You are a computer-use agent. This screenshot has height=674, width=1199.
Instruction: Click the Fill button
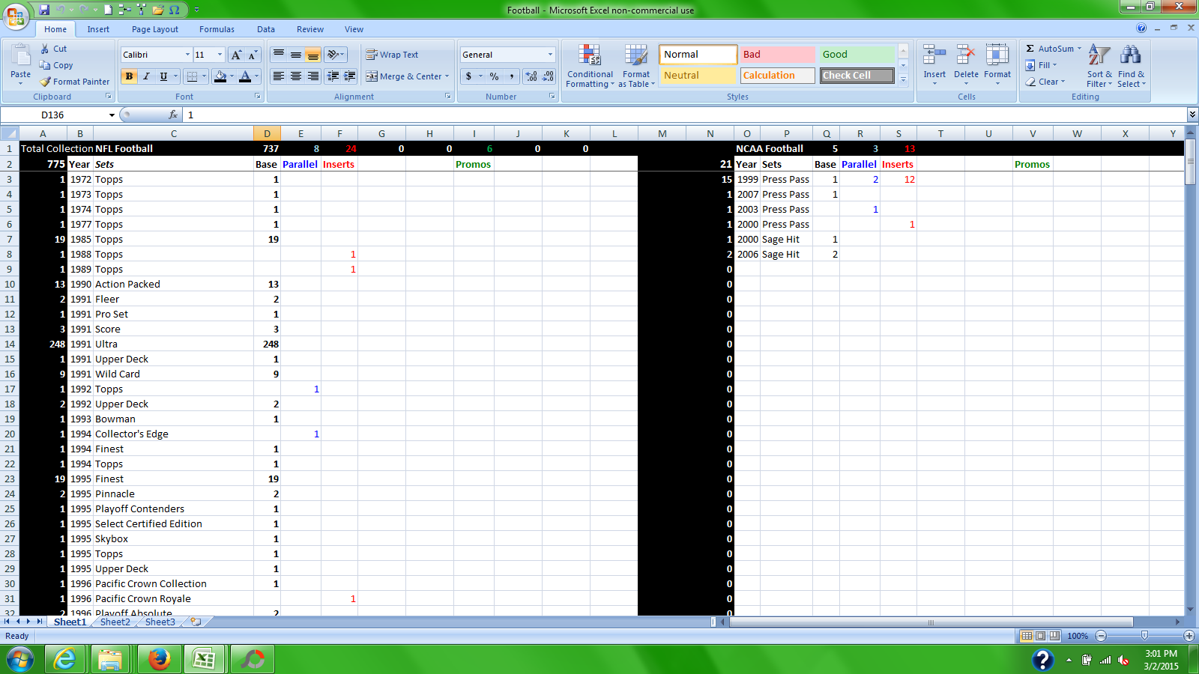click(1042, 65)
